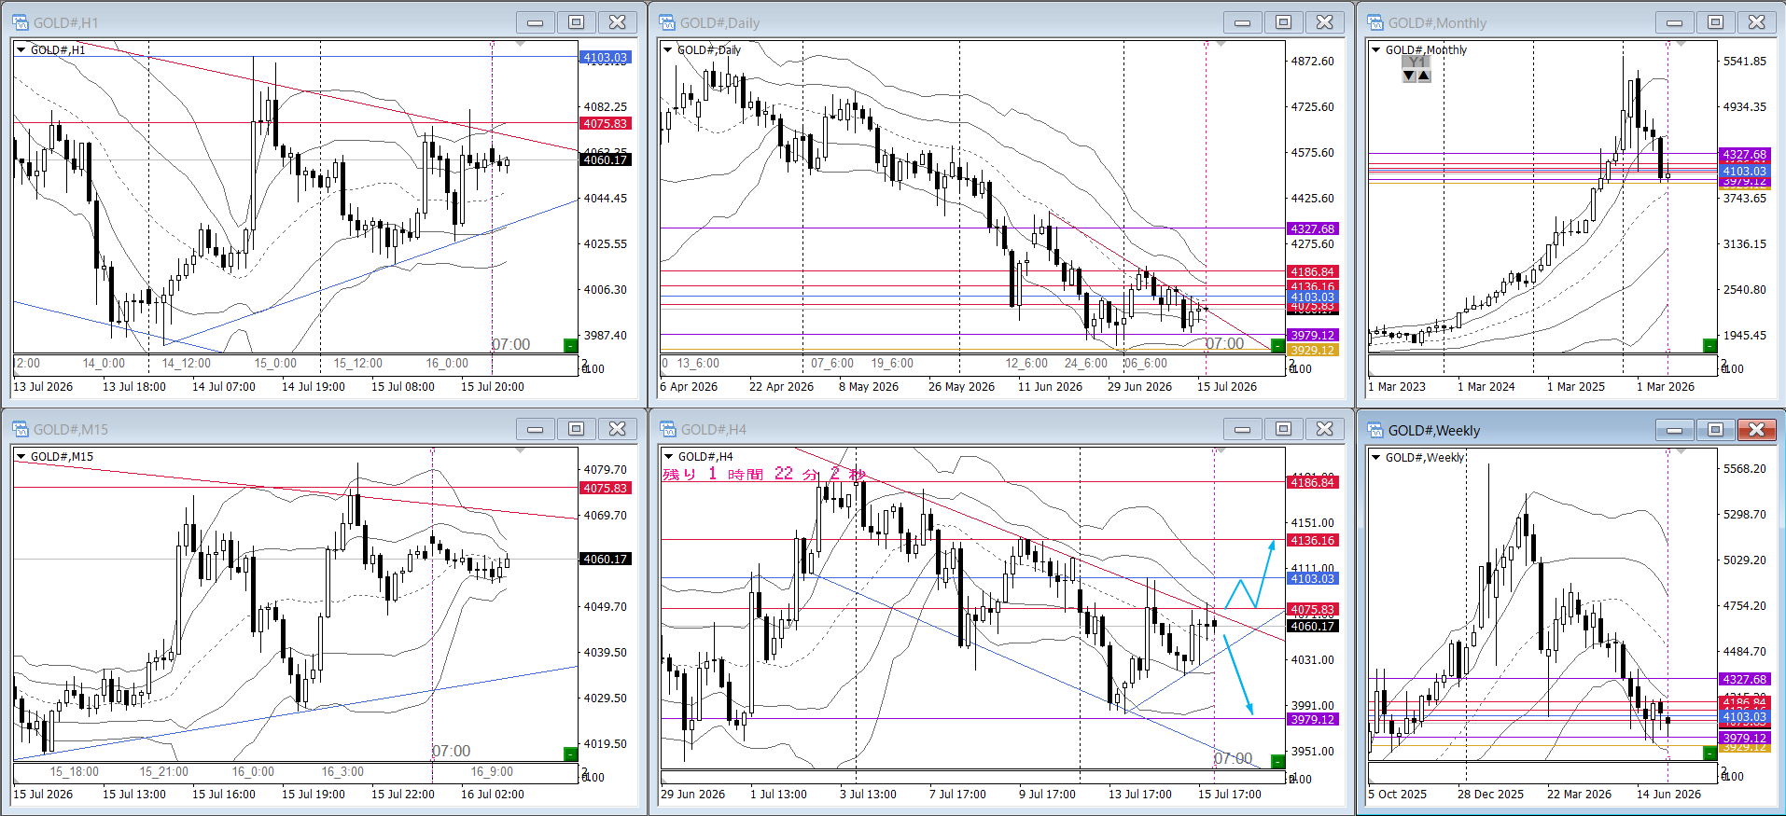Click the GOLD#,M15 window title text
1786x816 pixels.
(x=71, y=429)
